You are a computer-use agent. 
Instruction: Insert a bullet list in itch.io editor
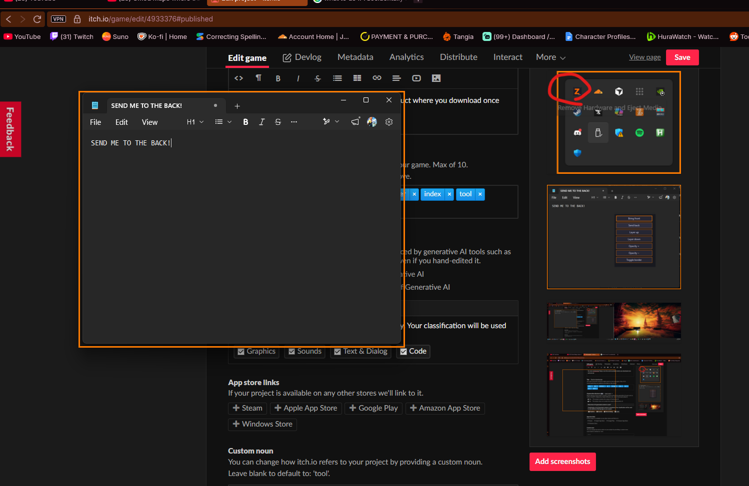[337, 78]
